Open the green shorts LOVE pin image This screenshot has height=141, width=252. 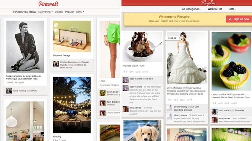110,49
